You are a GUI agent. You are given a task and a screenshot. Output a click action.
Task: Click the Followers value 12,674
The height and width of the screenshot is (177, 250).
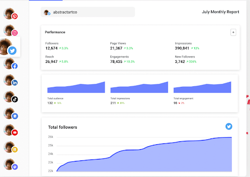click(x=51, y=48)
